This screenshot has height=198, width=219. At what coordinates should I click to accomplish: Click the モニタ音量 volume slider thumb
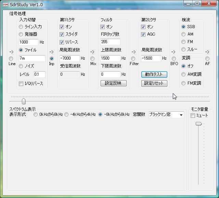coord(198,124)
